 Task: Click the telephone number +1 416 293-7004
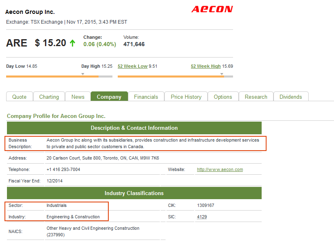pos(63,169)
